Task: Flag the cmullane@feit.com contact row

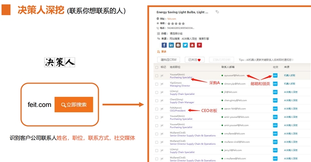Action: pyautogui.click(x=162, y=134)
